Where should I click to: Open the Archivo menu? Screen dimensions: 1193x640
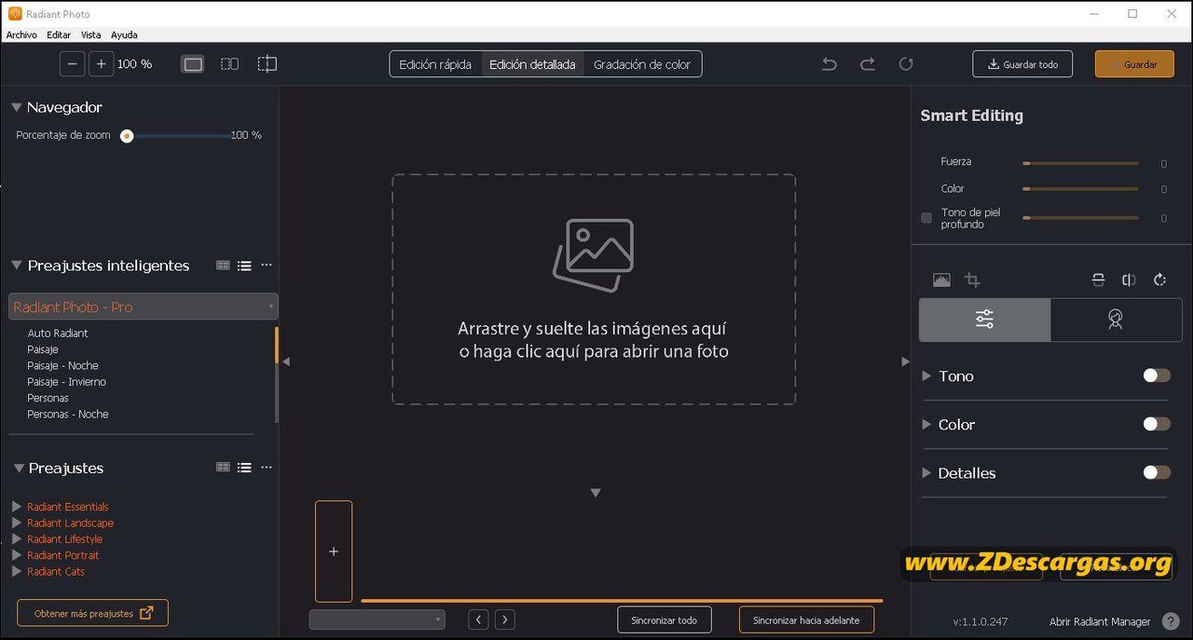tap(21, 34)
